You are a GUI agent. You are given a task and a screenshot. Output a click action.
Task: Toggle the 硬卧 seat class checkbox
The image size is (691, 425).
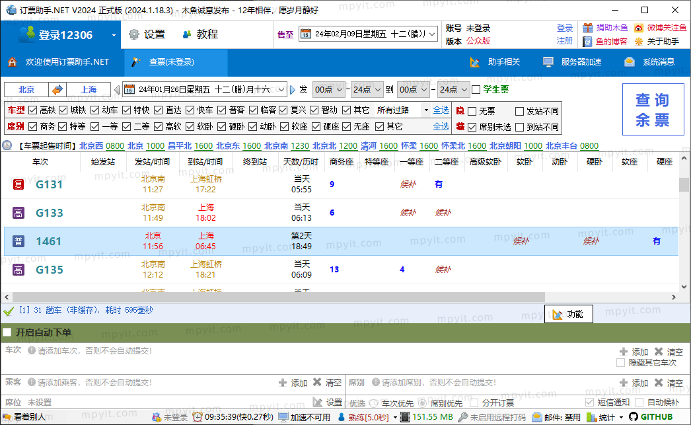click(222, 126)
